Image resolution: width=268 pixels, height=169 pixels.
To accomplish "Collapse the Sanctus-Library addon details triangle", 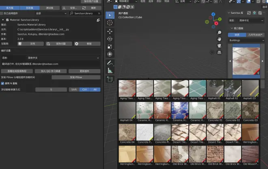I will (x=2, y=20).
